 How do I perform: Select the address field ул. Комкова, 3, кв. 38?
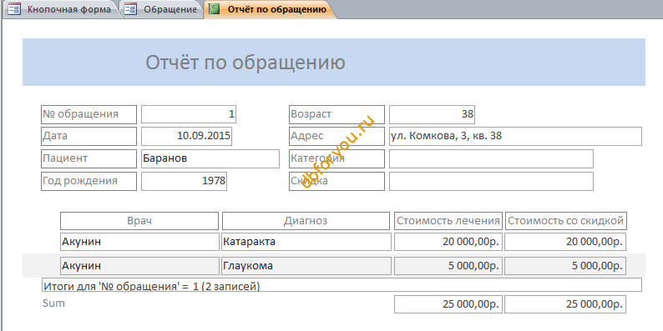pos(515,137)
